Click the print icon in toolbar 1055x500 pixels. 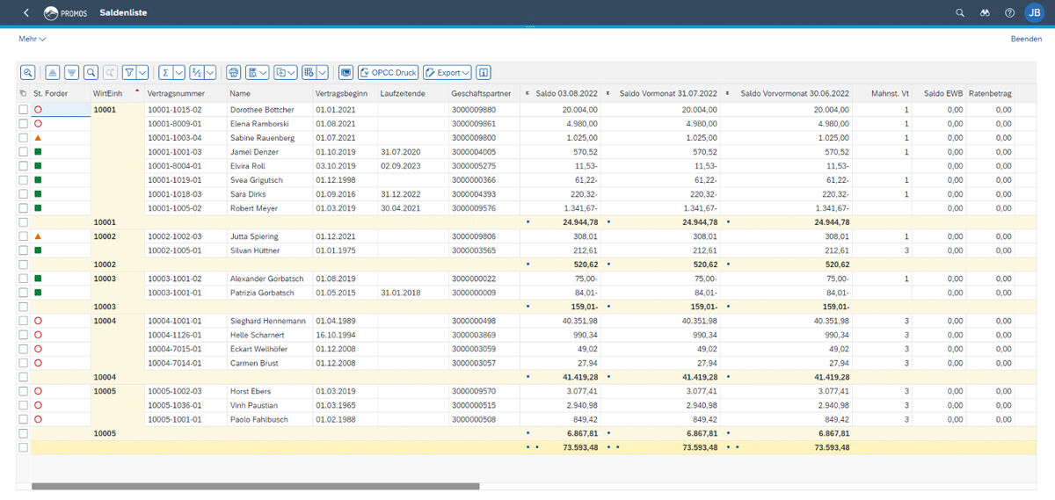click(x=233, y=73)
